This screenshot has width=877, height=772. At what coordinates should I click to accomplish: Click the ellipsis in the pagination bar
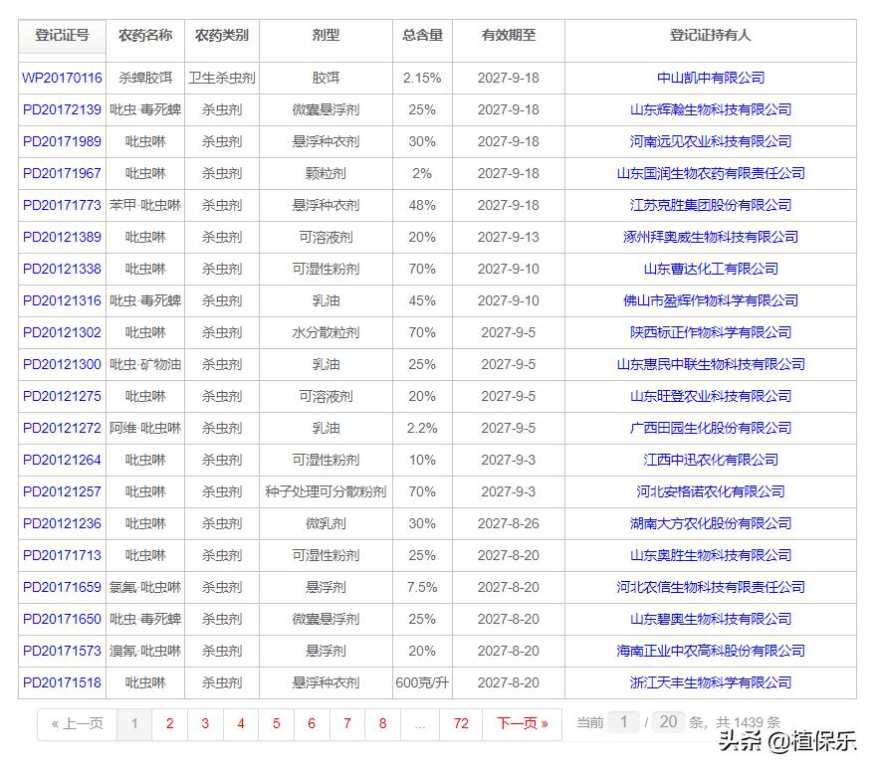tap(419, 725)
